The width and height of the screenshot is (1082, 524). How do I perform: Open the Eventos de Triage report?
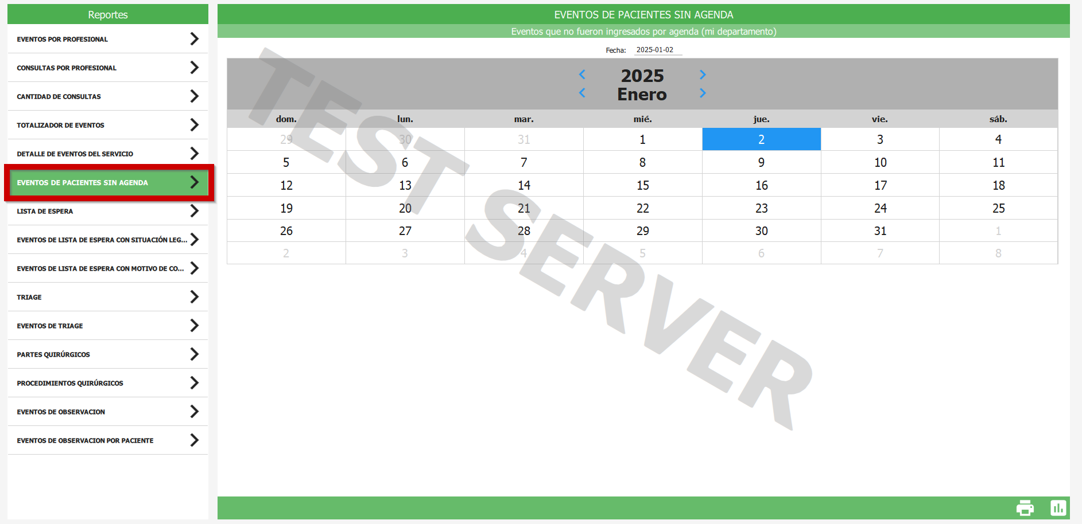tap(50, 326)
